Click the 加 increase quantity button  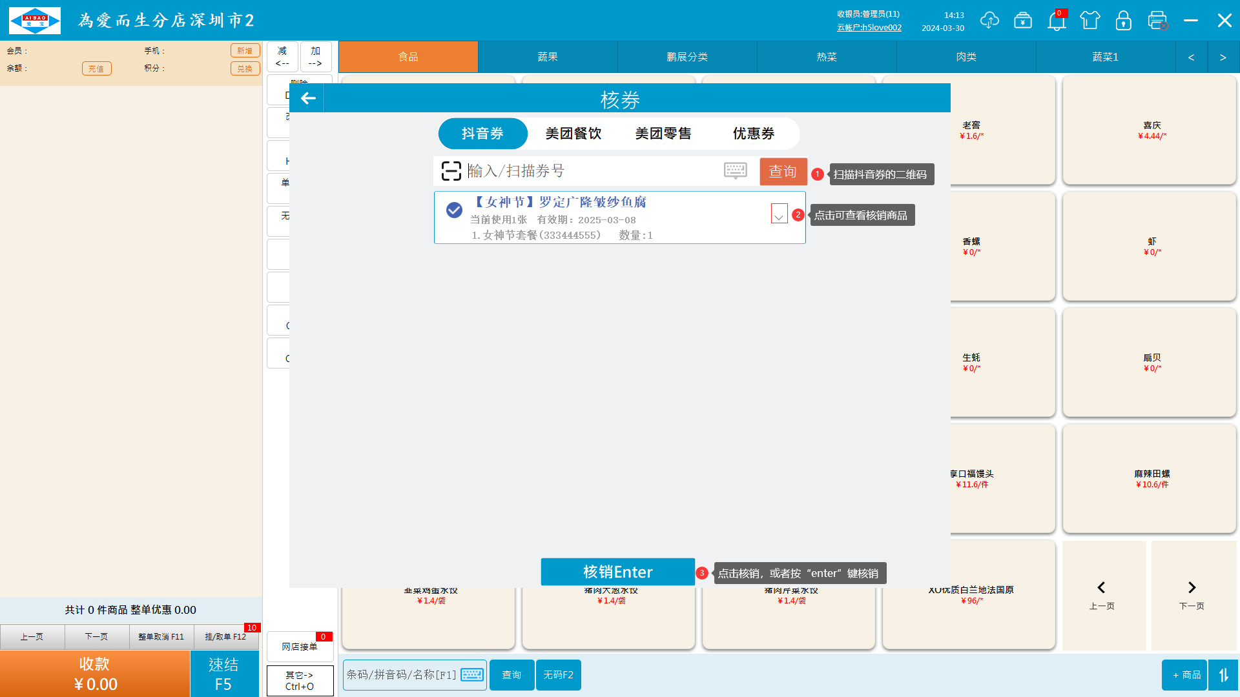pos(316,57)
